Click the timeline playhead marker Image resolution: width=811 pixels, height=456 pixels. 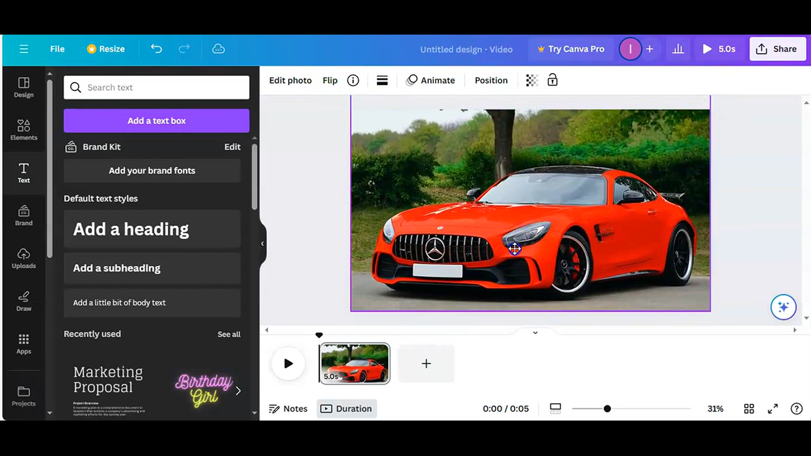319,335
